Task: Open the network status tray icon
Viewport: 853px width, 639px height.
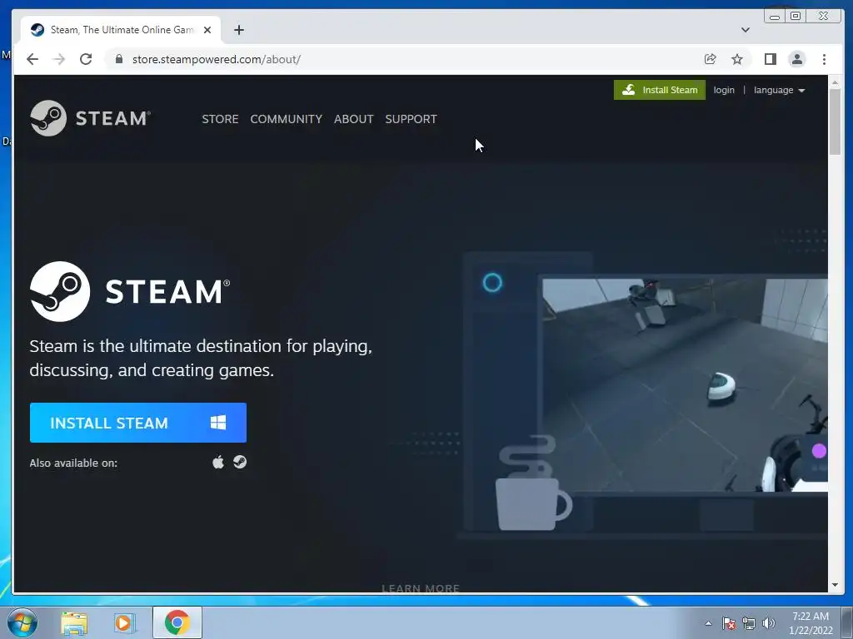Action: tap(749, 623)
